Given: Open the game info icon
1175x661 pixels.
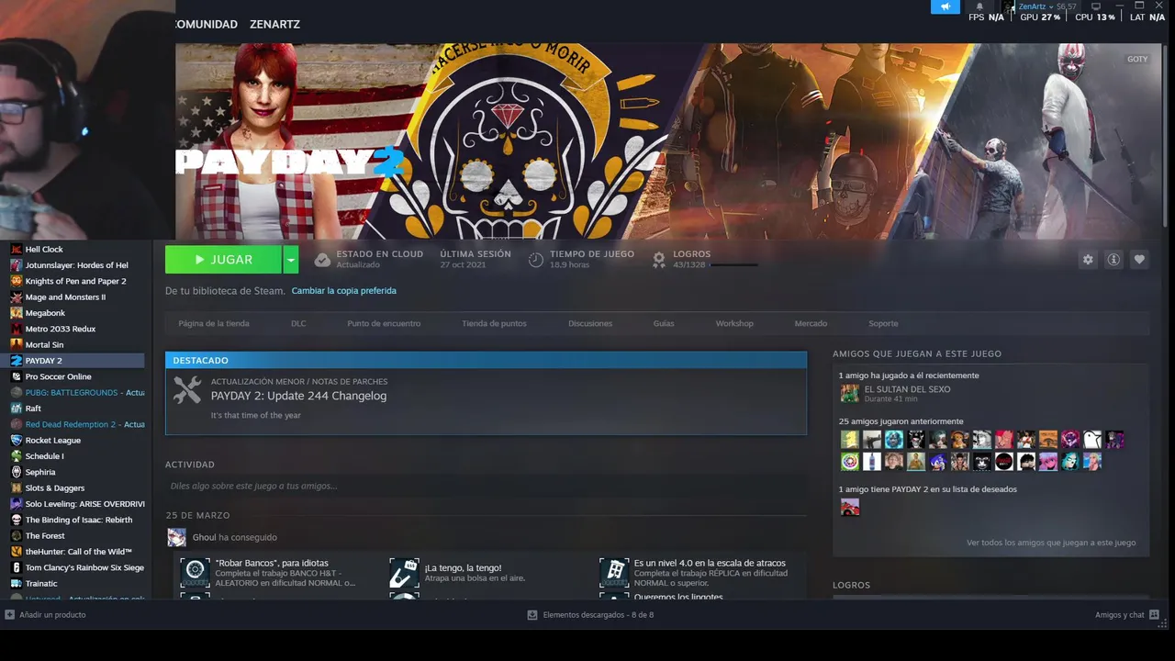Looking at the screenshot, I should pyautogui.click(x=1113, y=260).
